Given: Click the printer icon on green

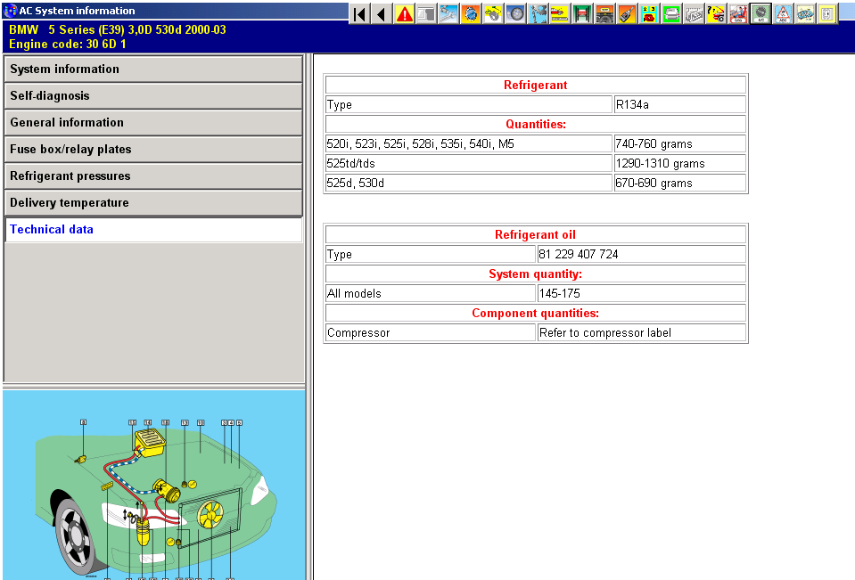Looking at the screenshot, I should 672,14.
